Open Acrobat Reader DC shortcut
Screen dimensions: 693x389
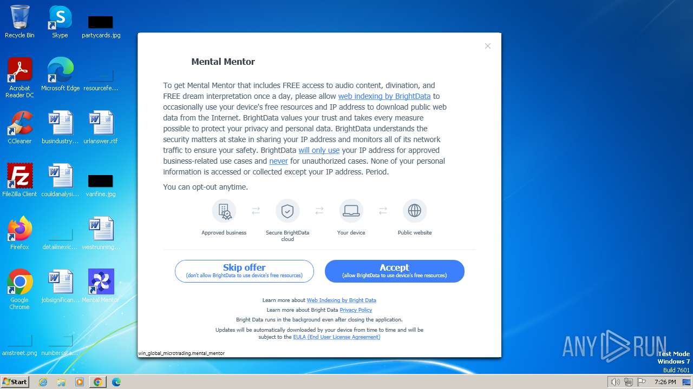pyautogui.click(x=19, y=78)
